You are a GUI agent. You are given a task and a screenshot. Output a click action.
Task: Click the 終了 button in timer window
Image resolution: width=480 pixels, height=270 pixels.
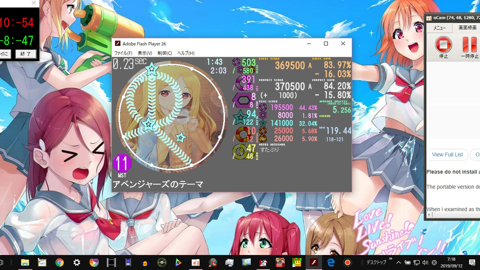point(25,54)
